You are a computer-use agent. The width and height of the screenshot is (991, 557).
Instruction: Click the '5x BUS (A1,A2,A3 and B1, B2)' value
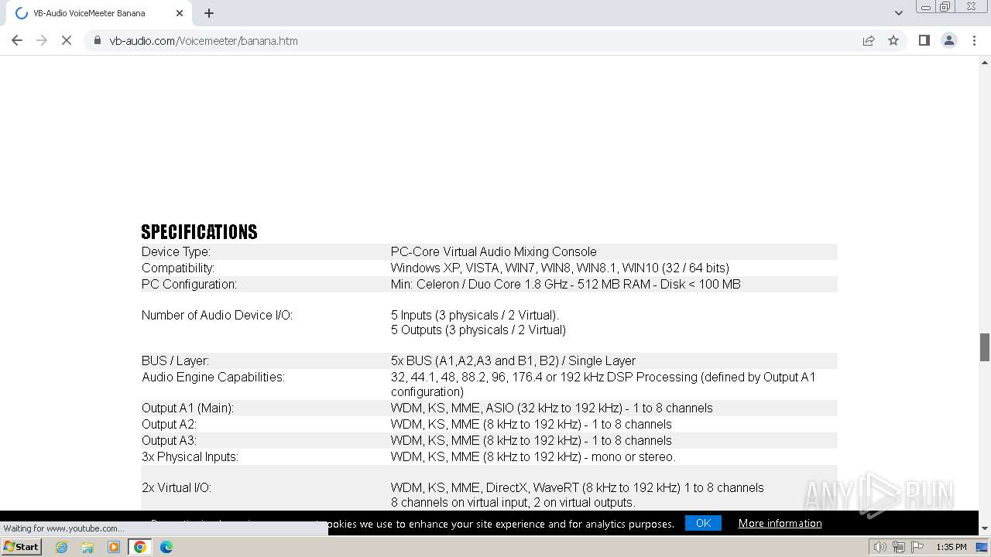513,361
